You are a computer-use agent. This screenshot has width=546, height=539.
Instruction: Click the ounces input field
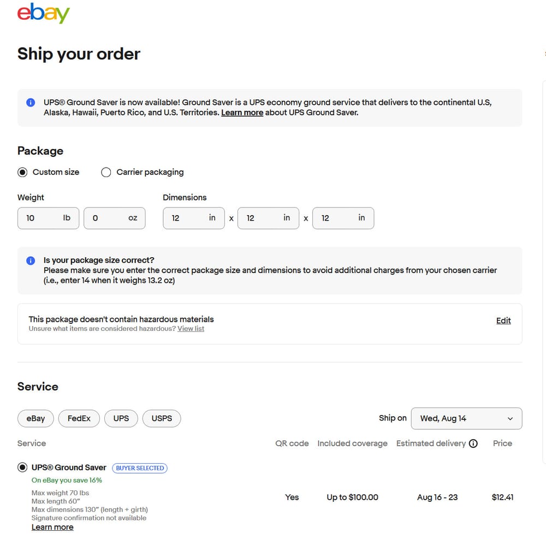tap(114, 218)
